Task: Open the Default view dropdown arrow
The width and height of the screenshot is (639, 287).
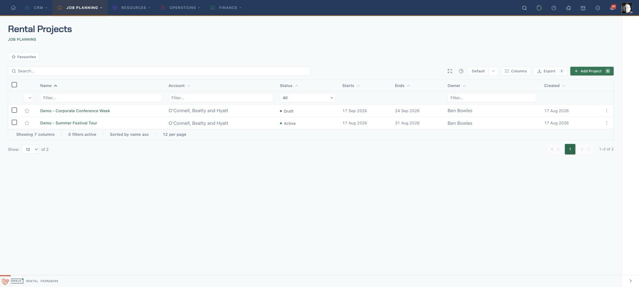Action: tap(493, 71)
